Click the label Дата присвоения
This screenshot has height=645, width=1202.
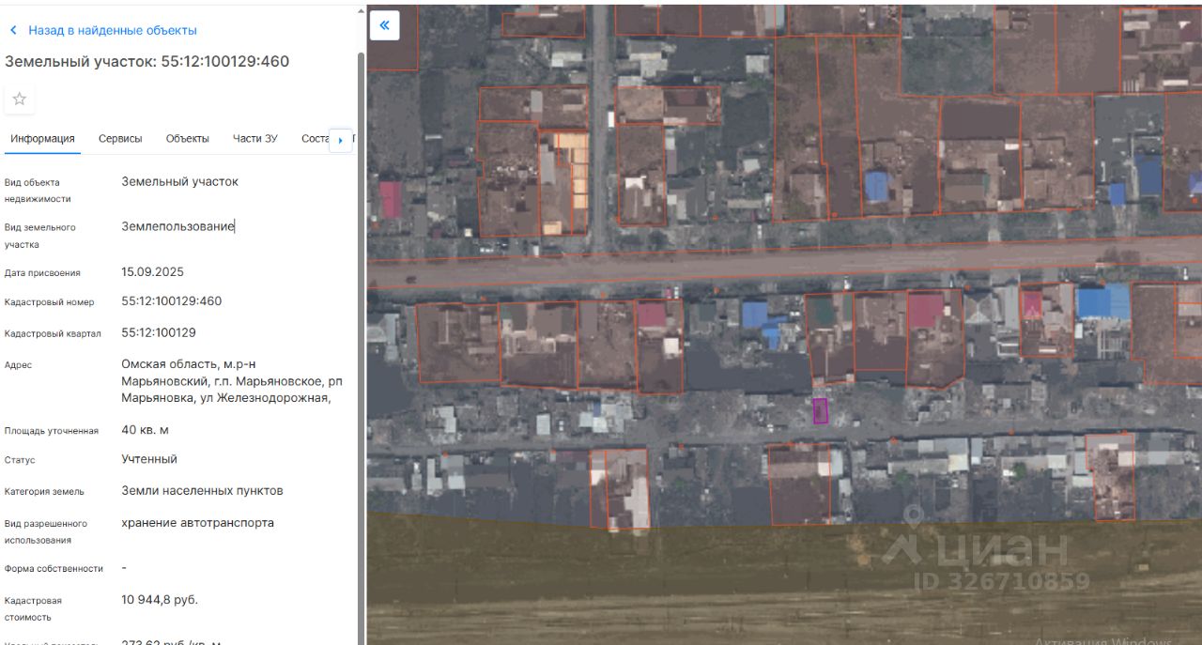[42, 273]
